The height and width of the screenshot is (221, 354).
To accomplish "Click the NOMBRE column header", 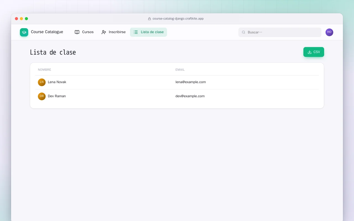I will tap(45, 70).
